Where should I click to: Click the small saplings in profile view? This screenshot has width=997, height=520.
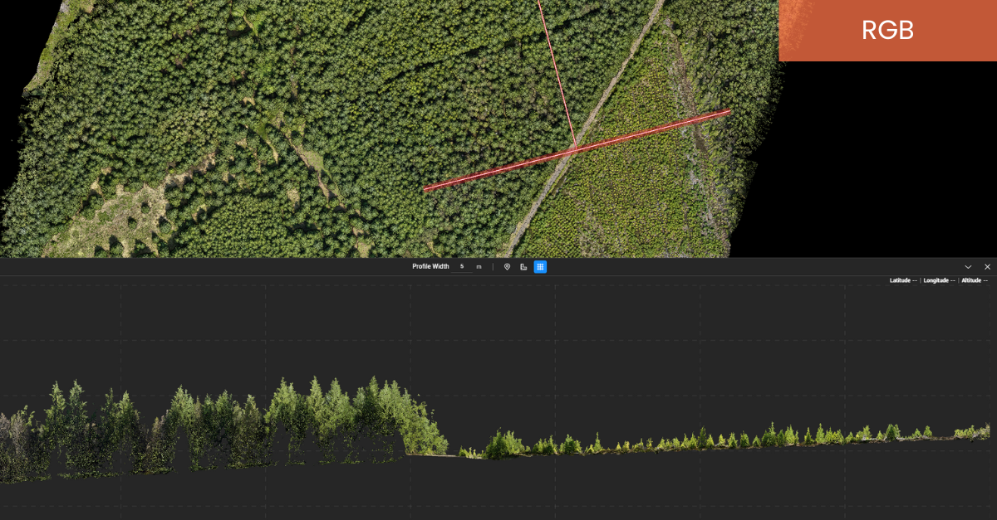[731, 438]
